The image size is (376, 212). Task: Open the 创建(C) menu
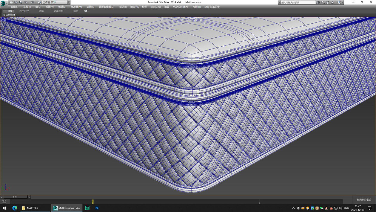[62, 7]
